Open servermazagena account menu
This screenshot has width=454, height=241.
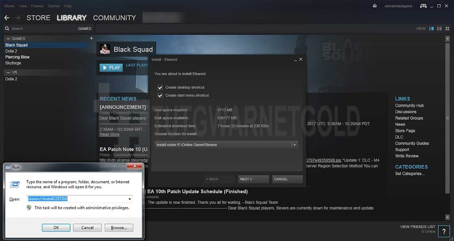(398, 6)
